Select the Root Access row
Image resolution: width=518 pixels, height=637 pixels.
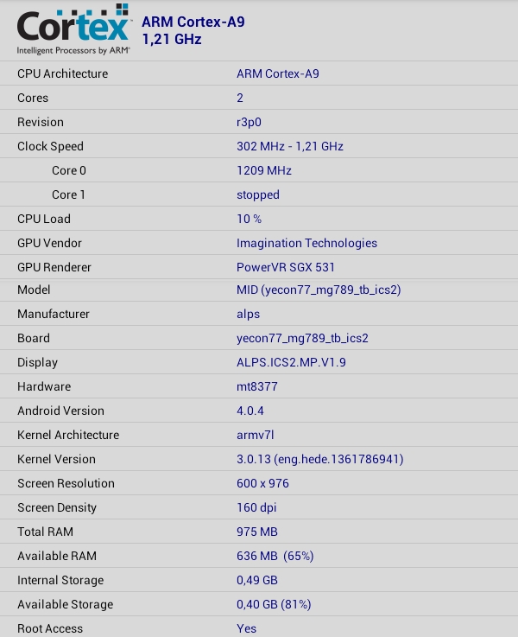click(x=259, y=628)
